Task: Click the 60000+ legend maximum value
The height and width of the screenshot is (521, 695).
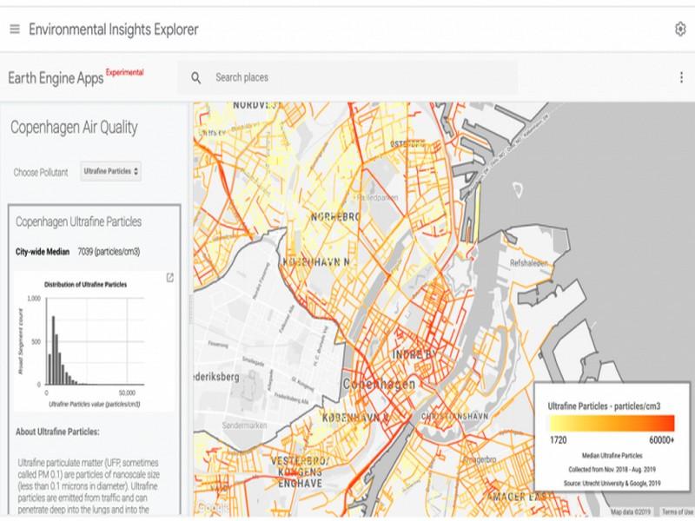Action: coord(662,440)
